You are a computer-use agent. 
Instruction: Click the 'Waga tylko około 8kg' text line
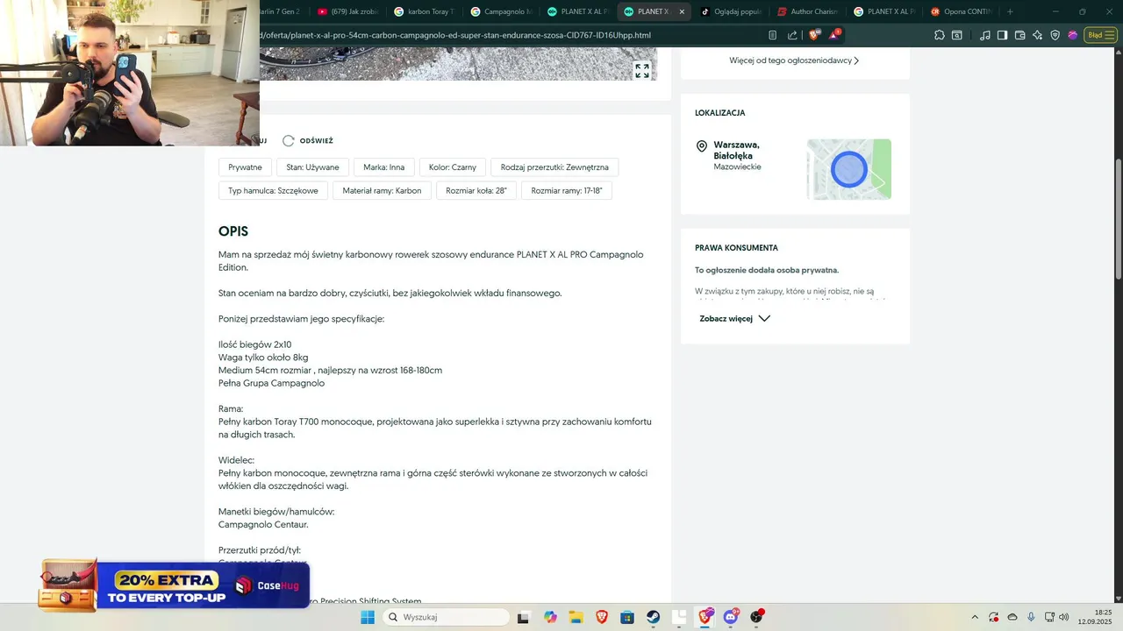pos(263,358)
